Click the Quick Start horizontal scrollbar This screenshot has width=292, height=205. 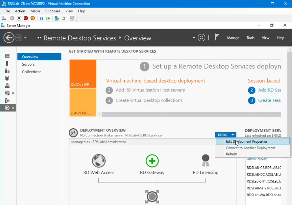(191, 114)
